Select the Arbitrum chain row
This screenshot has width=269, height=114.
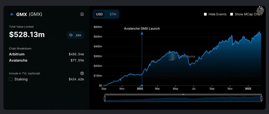(46, 54)
